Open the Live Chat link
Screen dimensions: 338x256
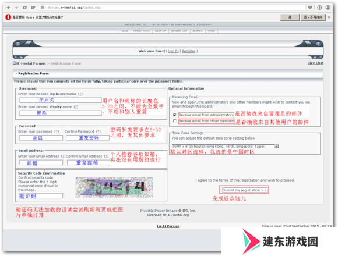(315, 63)
